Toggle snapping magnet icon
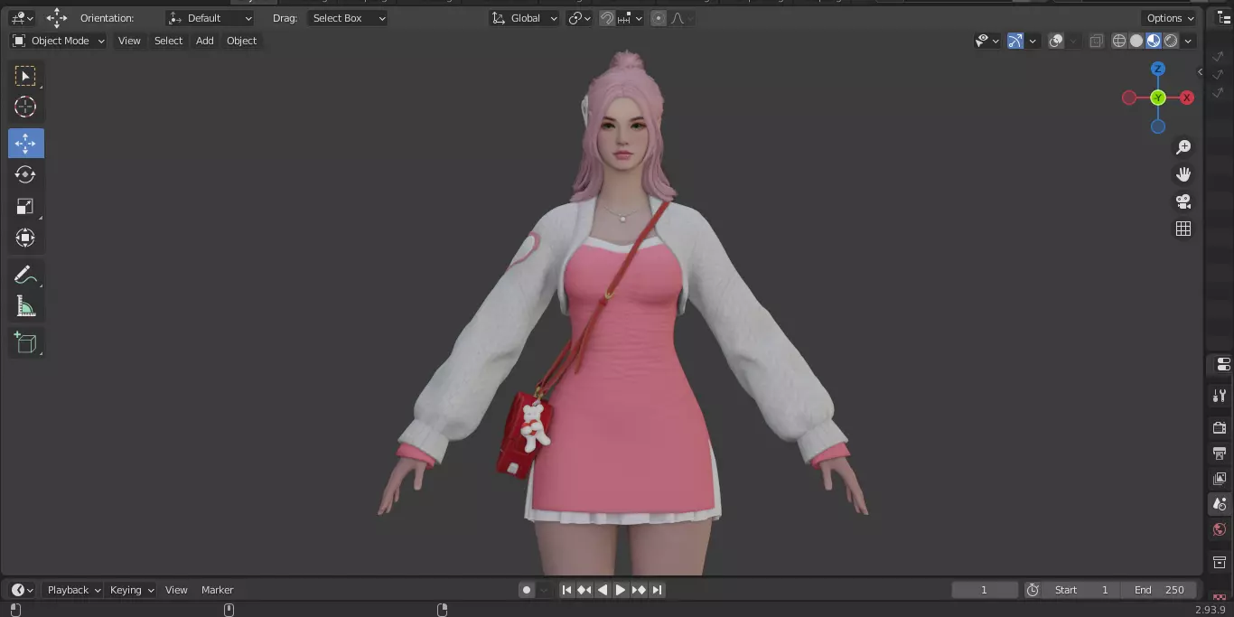 [607, 18]
